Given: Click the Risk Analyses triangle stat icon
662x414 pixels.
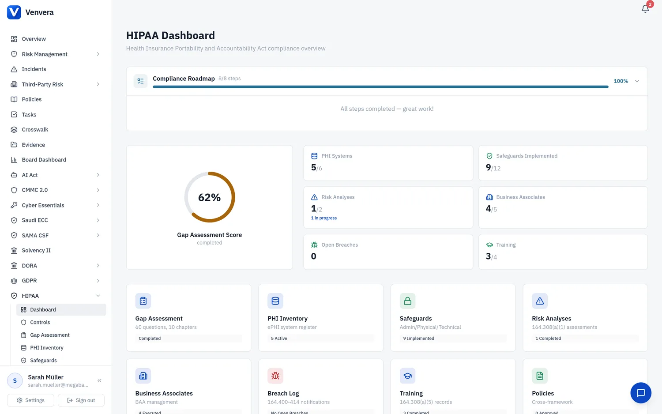Looking at the screenshot, I should pyautogui.click(x=314, y=197).
